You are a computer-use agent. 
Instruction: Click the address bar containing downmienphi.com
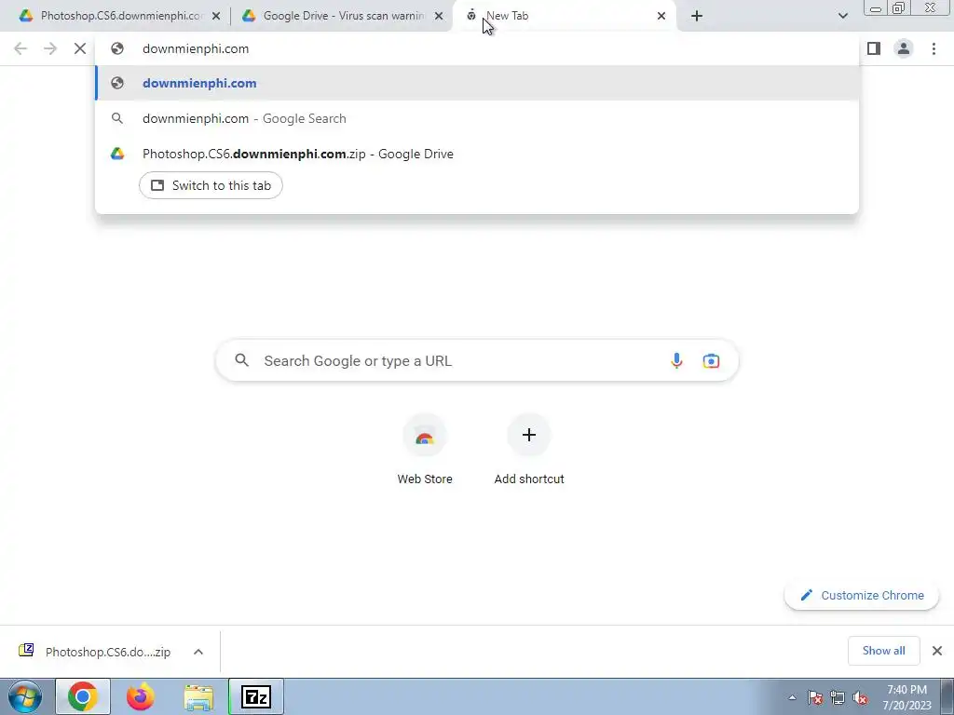point(477,48)
